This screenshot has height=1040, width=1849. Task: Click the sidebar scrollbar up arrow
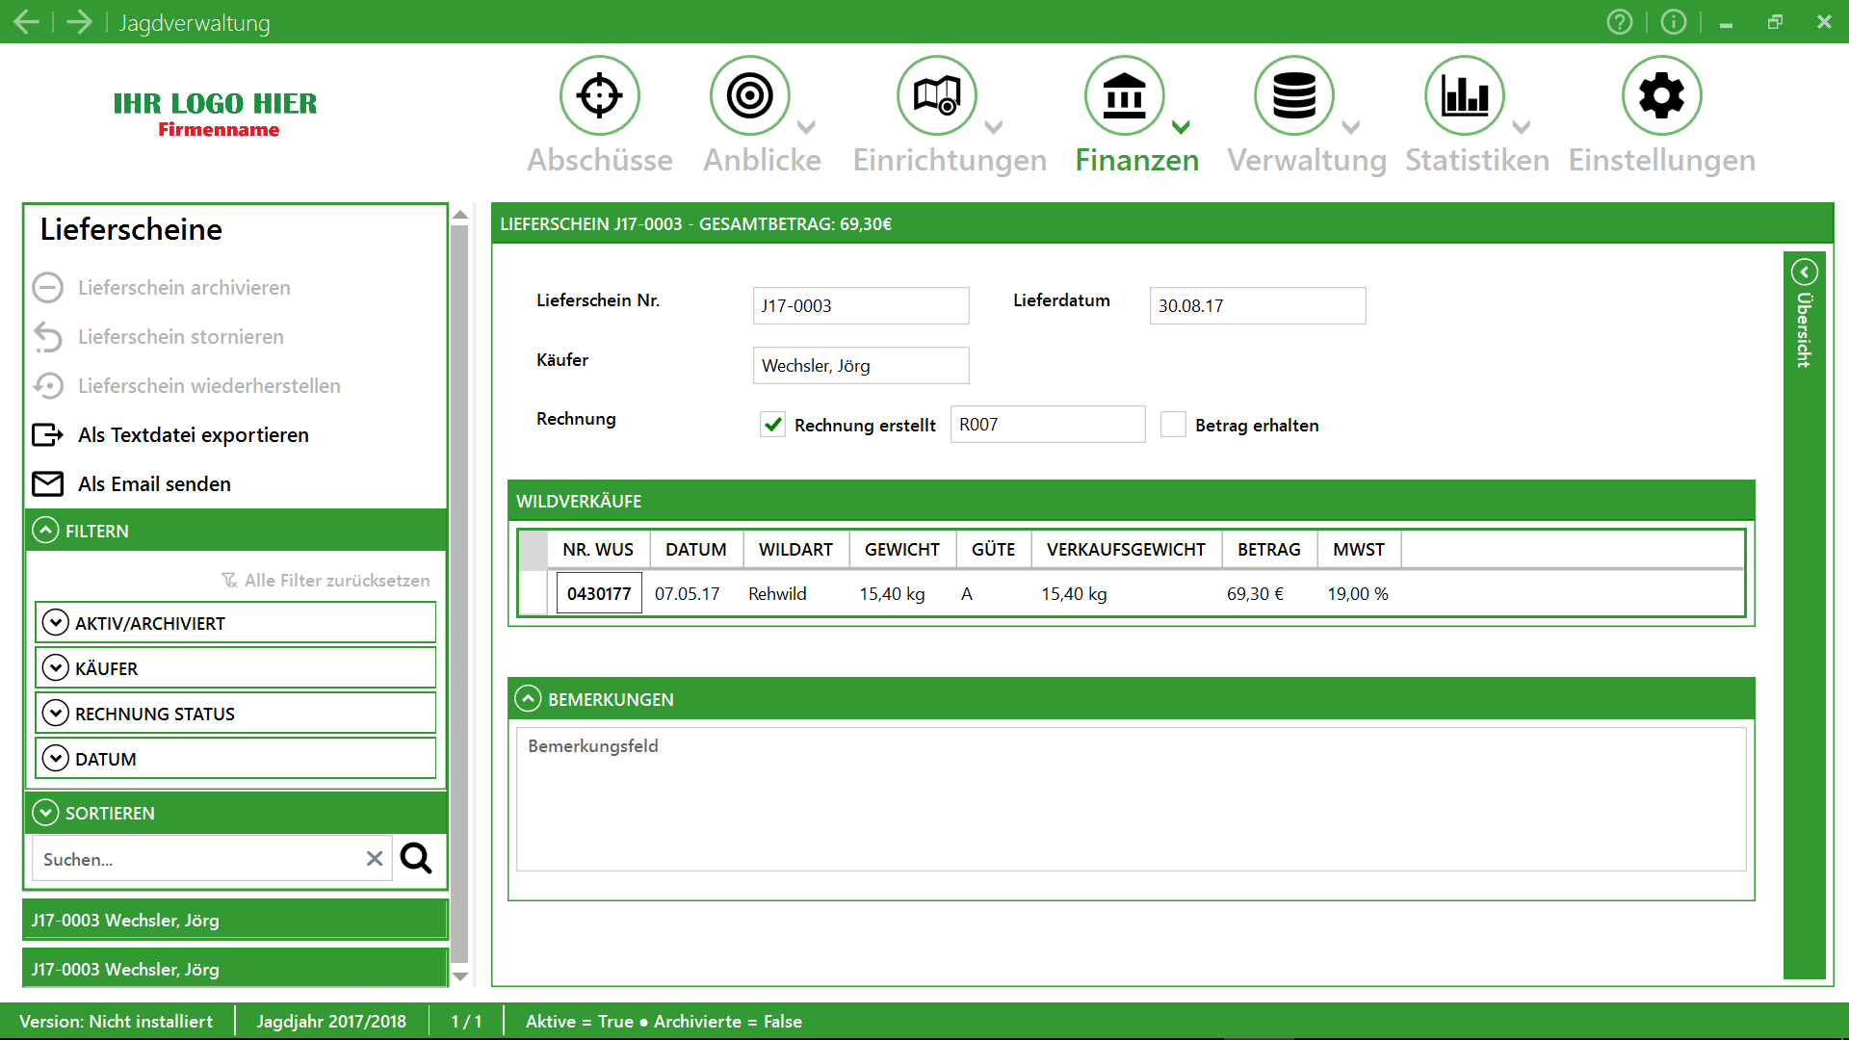[x=460, y=215]
